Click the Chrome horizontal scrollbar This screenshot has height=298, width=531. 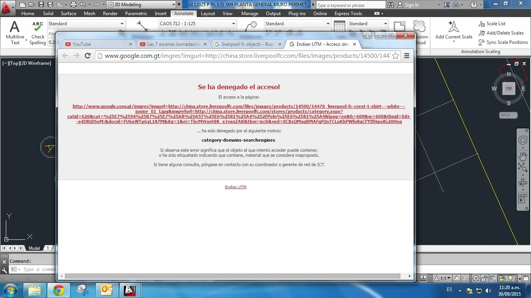[232, 276]
